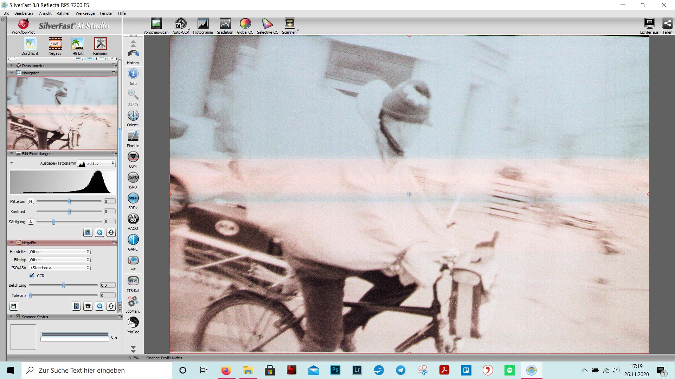Click the Scannen button
This screenshot has width=675, height=379.
pyautogui.click(x=289, y=26)
